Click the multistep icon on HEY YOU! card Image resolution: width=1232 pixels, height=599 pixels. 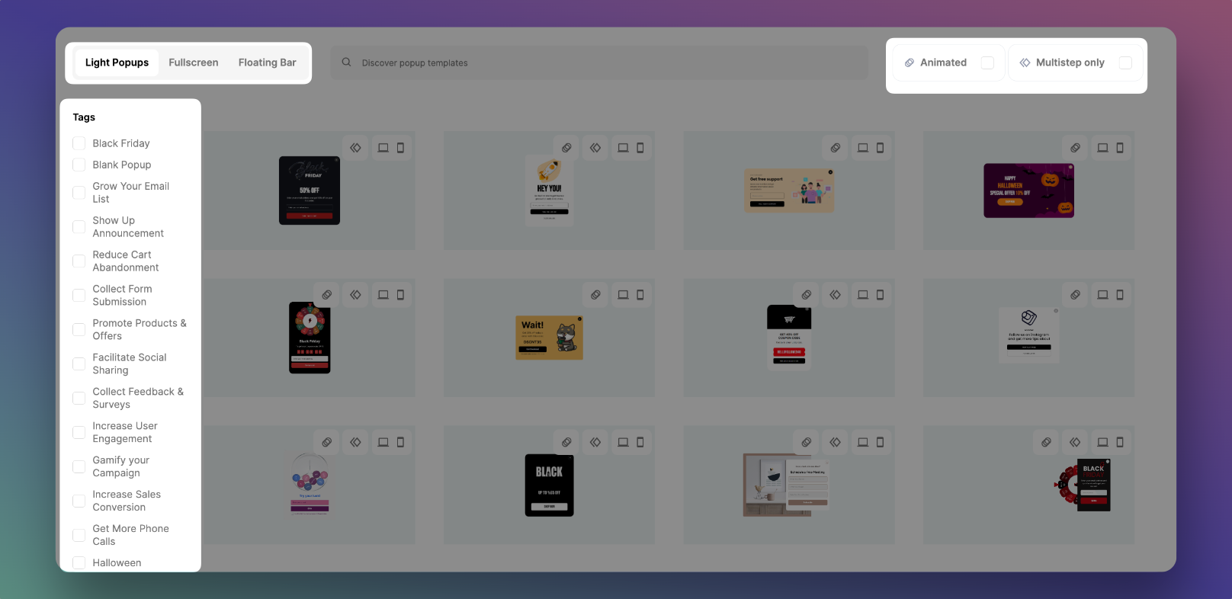[x=595, y=148]
